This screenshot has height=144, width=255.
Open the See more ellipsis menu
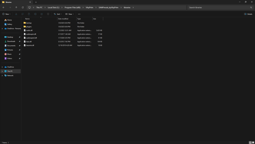tap(79, 14)
